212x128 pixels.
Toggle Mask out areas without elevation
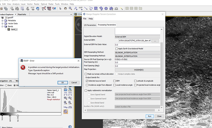[86, 74]
